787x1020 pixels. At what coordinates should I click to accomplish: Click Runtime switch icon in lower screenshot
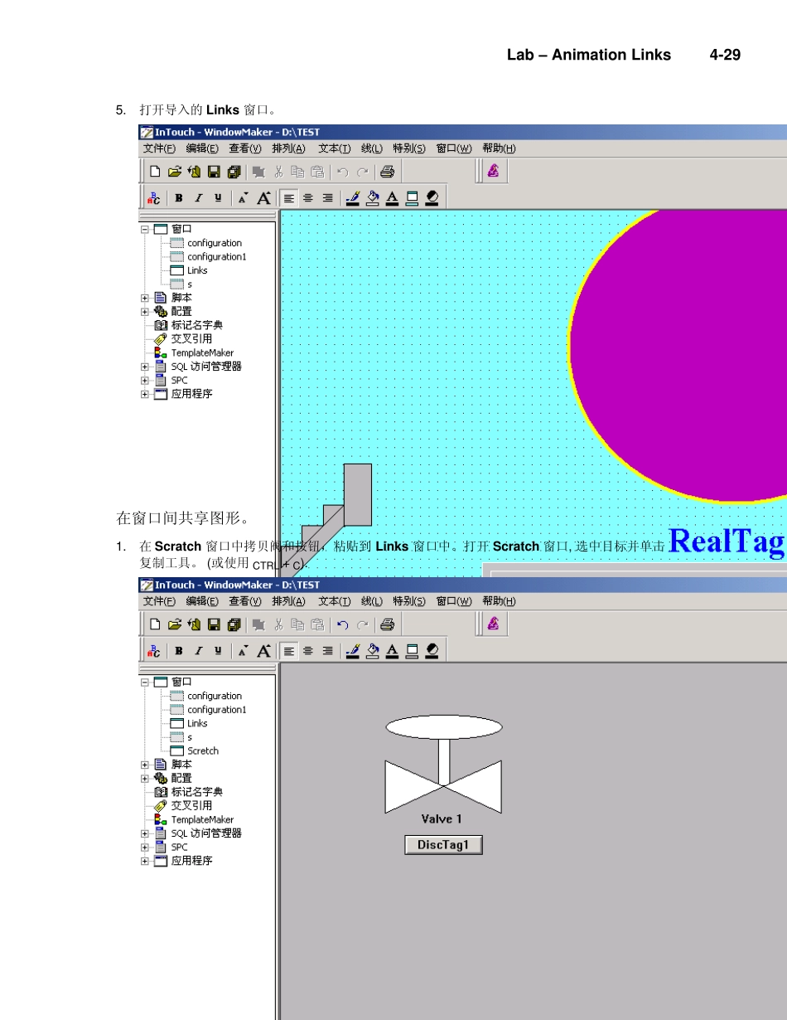click(493, 624)
